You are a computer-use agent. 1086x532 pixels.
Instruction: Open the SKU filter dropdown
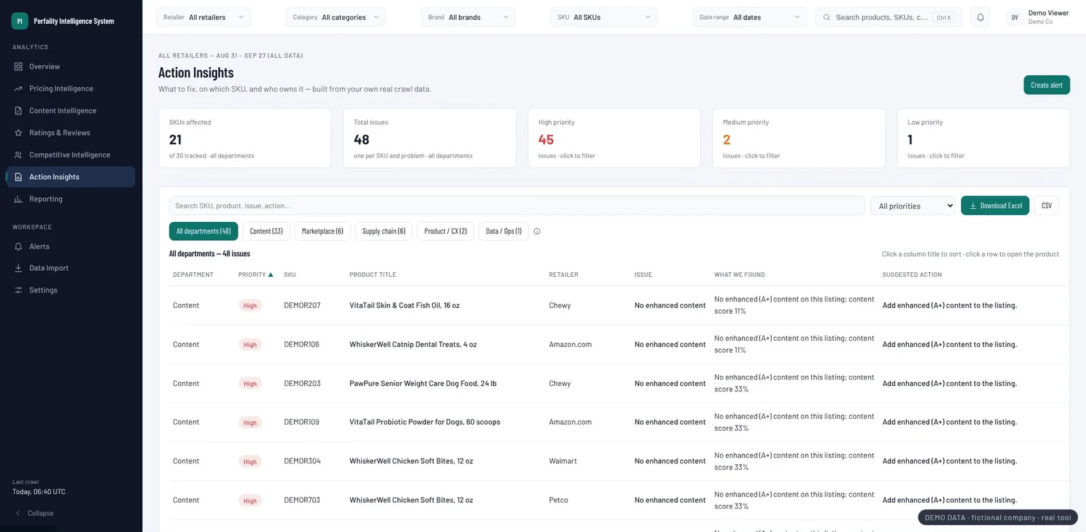point(604,17)
